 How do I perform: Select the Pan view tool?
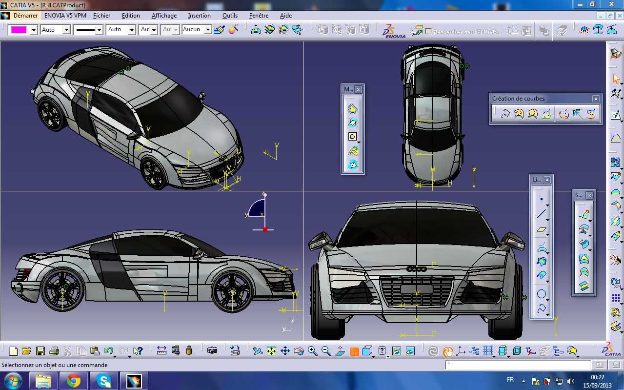285,350
